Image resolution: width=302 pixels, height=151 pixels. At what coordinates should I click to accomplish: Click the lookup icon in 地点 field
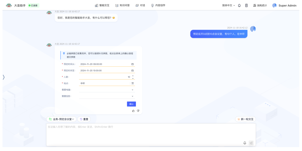coord(133,83)
